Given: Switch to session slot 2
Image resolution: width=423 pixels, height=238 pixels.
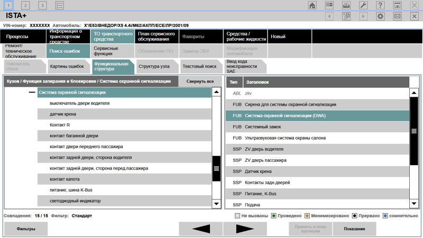Looking at the screenshot, I should (25, 5).
